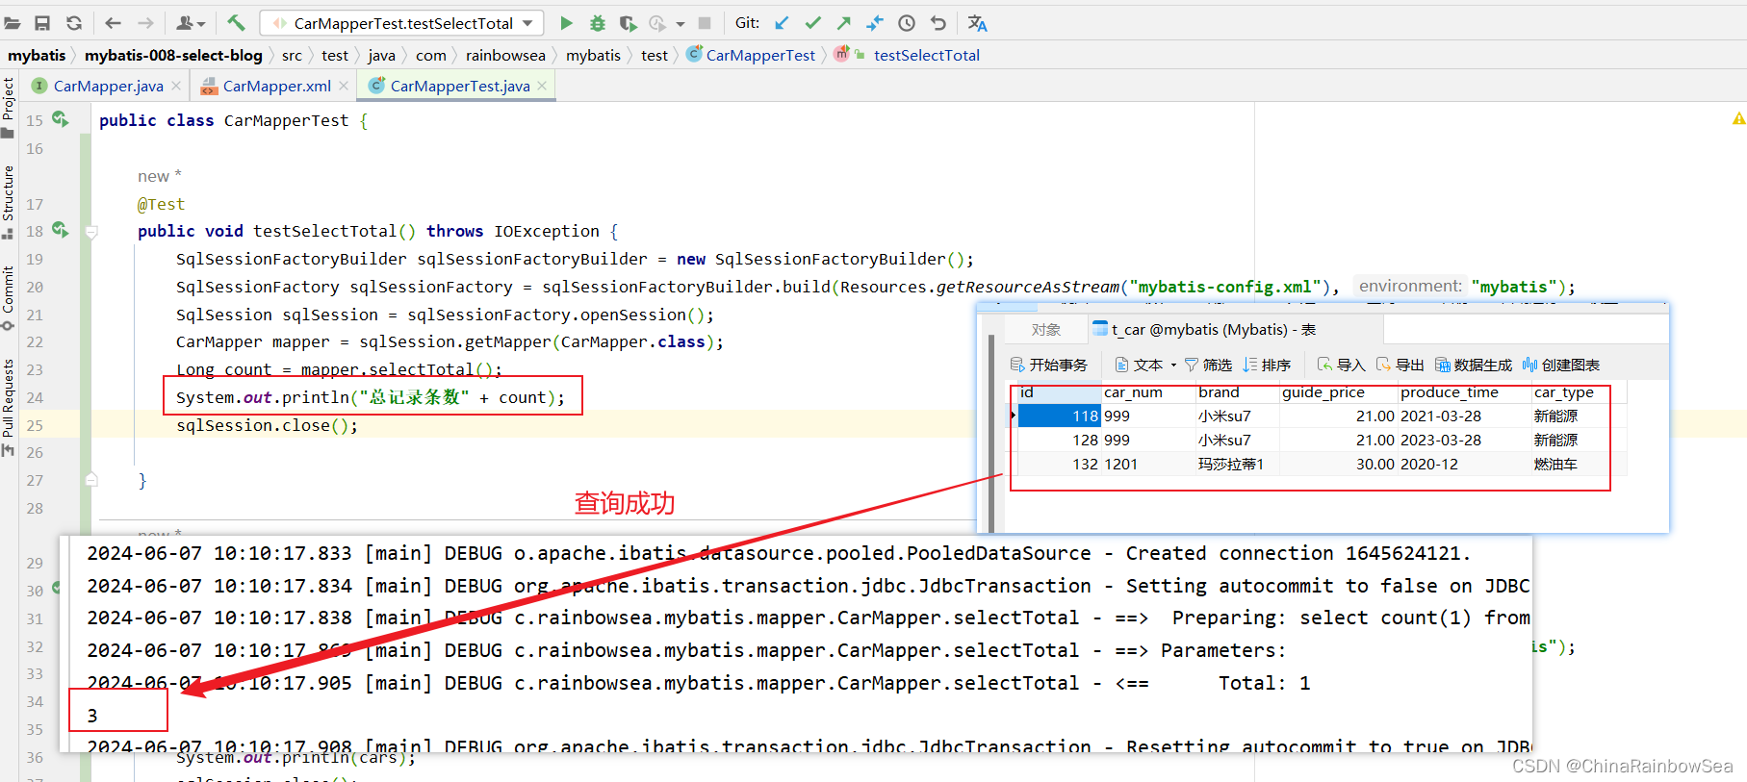Screen dimensions: 1747x782
Task: Run the test with the green Run button
Action: tap(566, 23)
